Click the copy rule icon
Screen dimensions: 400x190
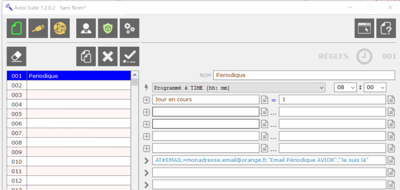click(x=86, y=56)
